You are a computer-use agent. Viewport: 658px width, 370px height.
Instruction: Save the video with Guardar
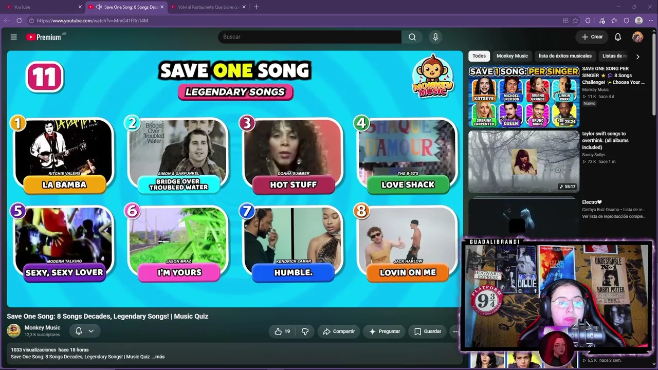tap(428, 331)
